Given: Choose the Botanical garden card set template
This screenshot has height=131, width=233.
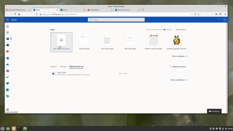Looking at the screenshot, I should click(177, 42).
